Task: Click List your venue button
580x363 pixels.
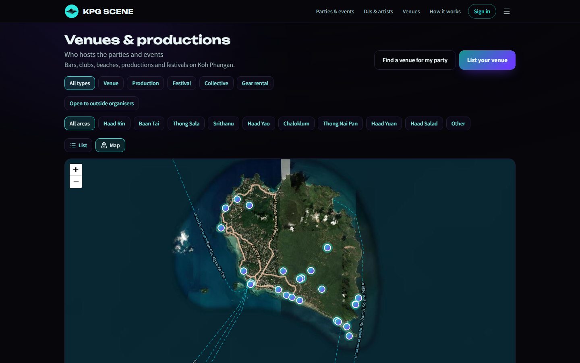Action: (x=487, y=60)
